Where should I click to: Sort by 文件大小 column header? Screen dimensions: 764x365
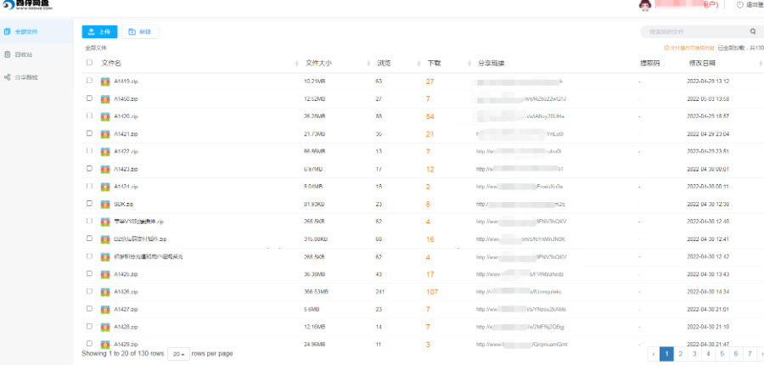pyautogui.click(x=318, y=63)
